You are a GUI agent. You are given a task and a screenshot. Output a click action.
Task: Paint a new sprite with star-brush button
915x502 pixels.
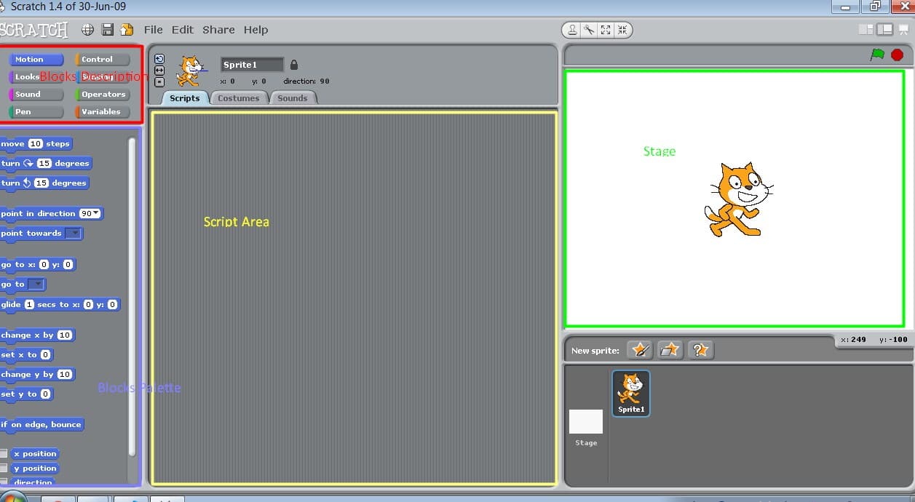pyautogui.click(x=640, y=350)
